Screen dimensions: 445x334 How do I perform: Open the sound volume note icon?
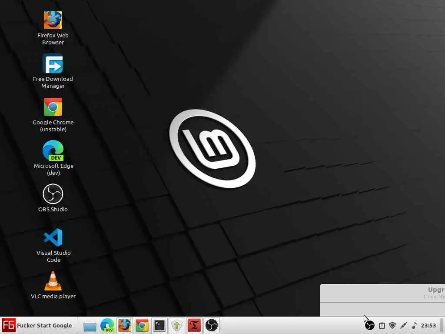[414, 325]
